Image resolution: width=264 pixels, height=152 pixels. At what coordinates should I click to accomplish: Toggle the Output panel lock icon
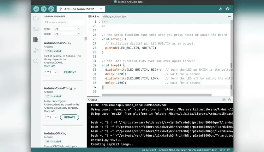(x=230, y=100)
